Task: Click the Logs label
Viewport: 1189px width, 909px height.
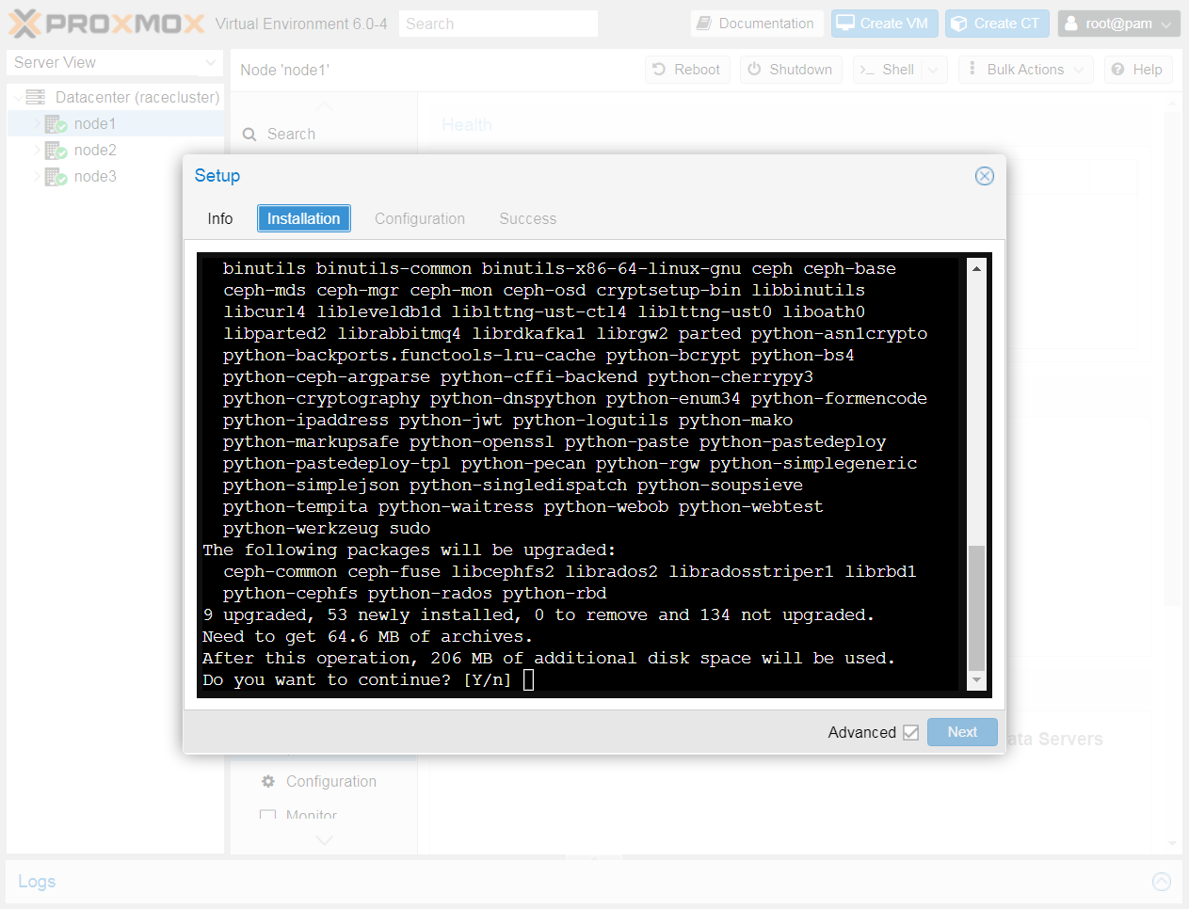Action: (37, 882)
